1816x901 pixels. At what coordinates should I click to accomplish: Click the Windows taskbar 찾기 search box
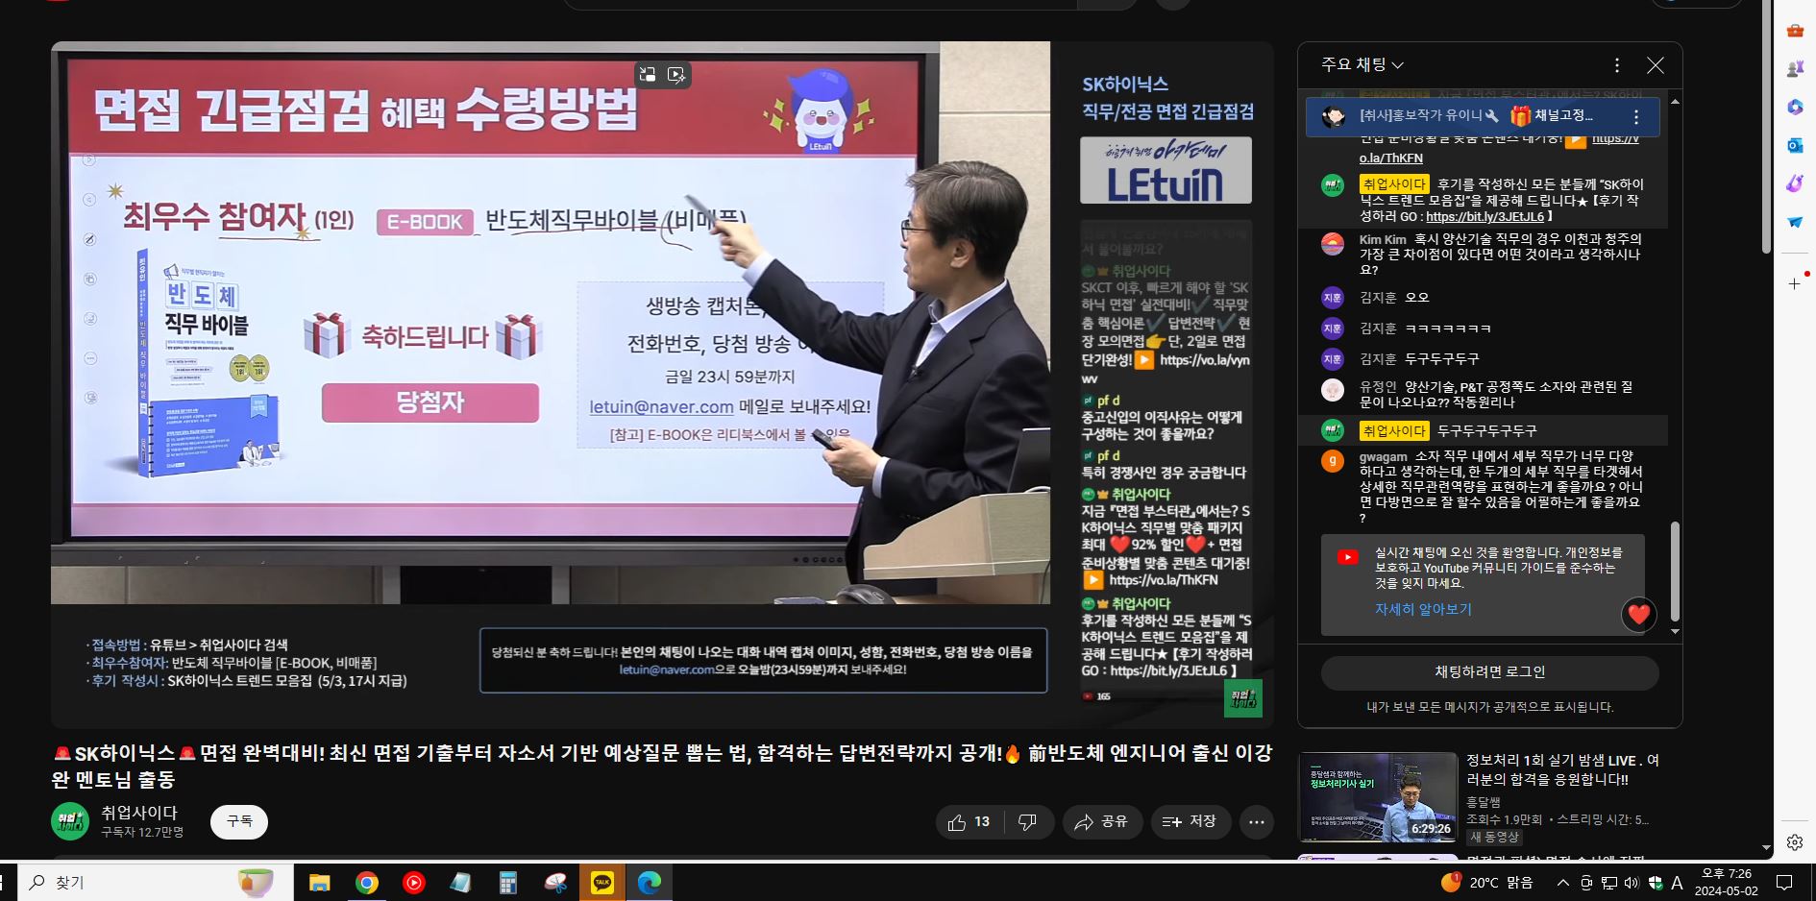tap(154, 882)
